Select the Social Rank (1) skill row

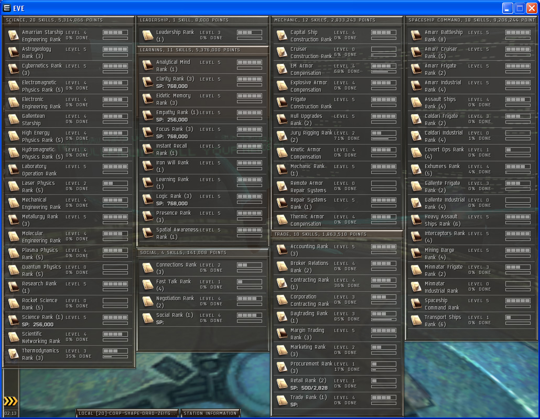click(x=203, y=318)
